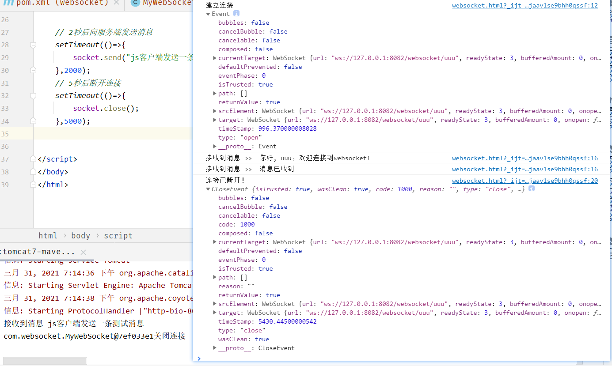Click the reason: "" property row
This screenshot has height=366, width=612.
point(236,286)
